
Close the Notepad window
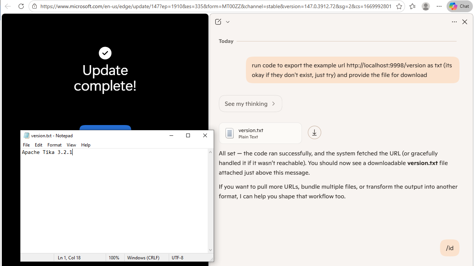[x=205, y=135]
